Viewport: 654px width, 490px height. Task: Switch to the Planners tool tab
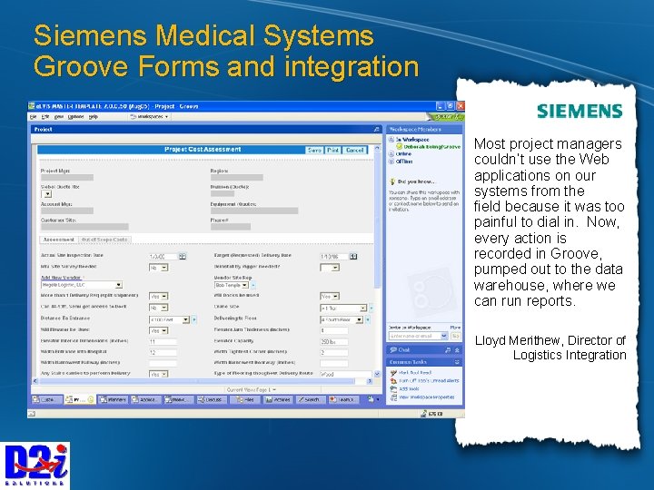coord(113,399)
